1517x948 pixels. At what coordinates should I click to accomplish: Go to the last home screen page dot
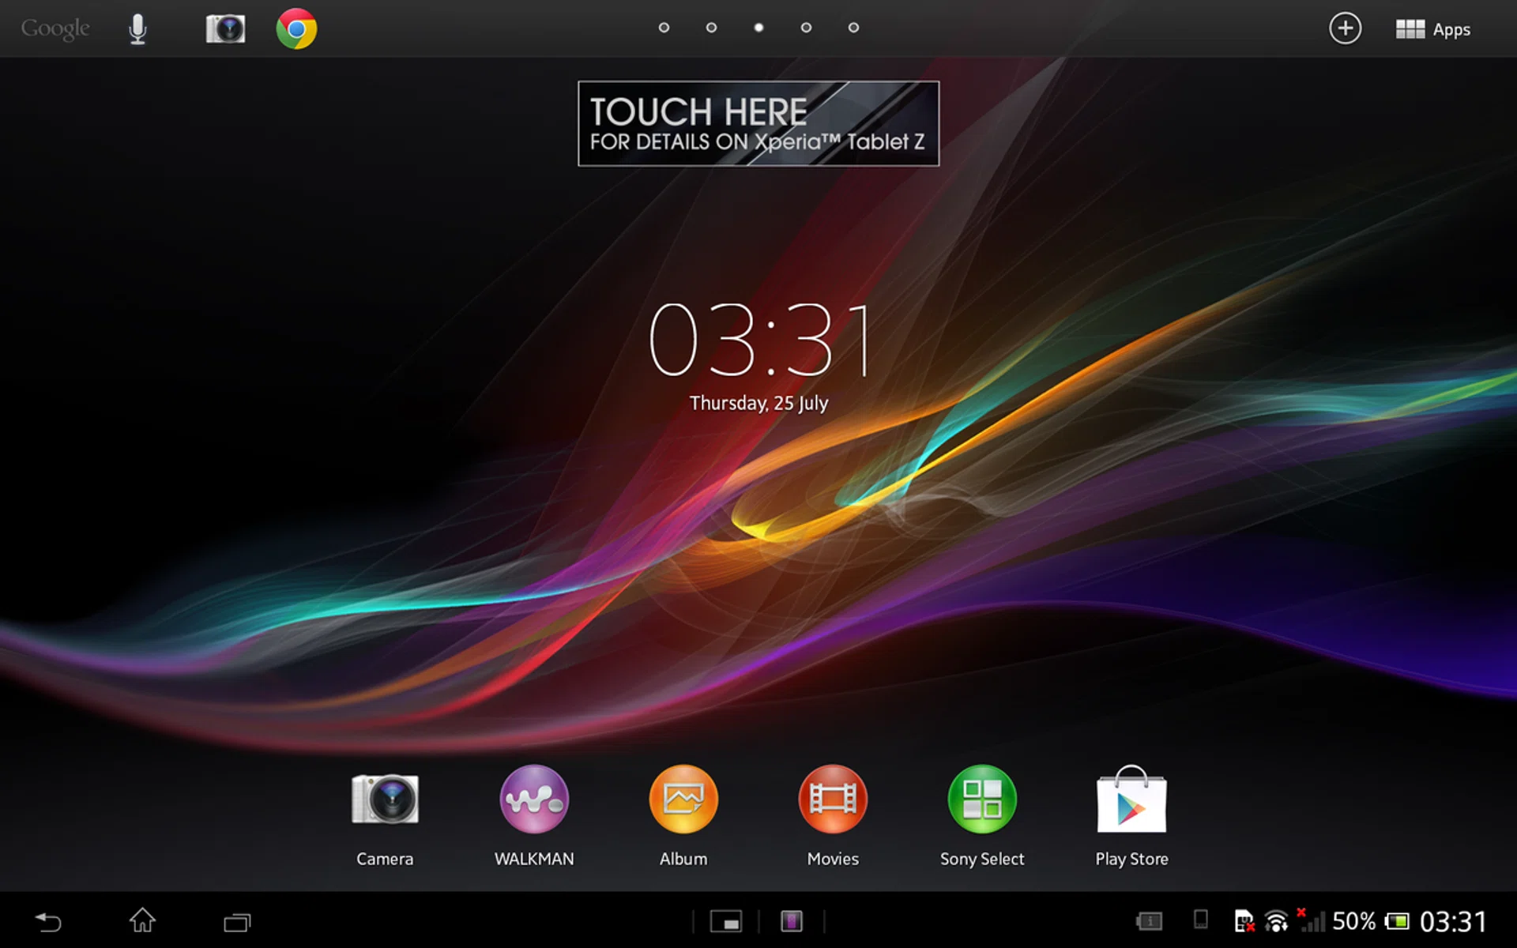pos(853,28)
